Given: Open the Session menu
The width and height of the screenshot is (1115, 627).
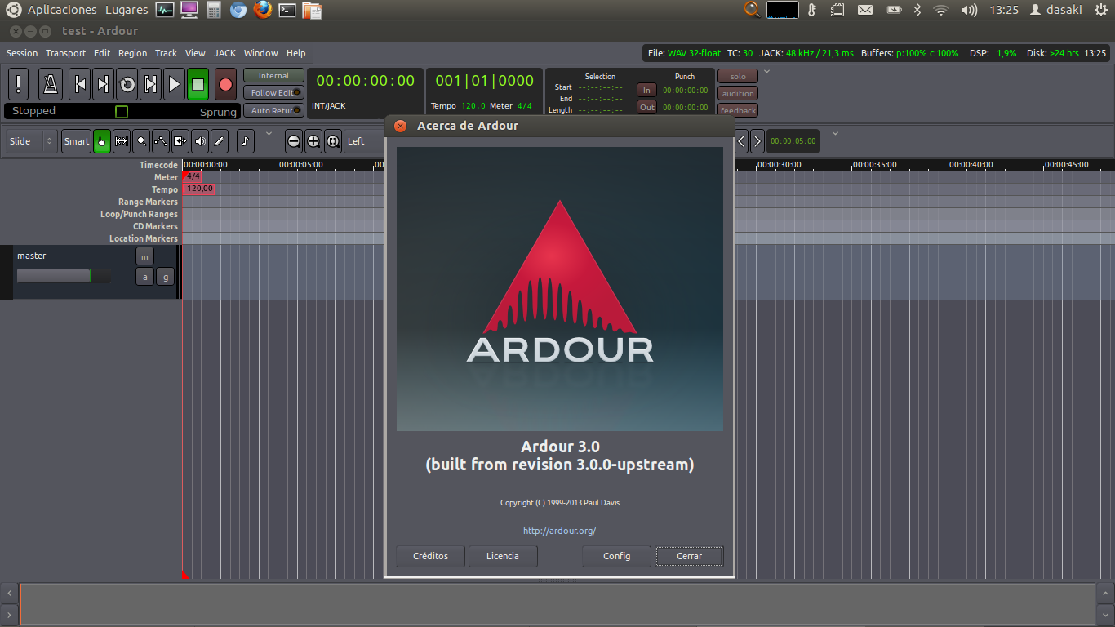Looking at the screenshot, I should point(22,53).
